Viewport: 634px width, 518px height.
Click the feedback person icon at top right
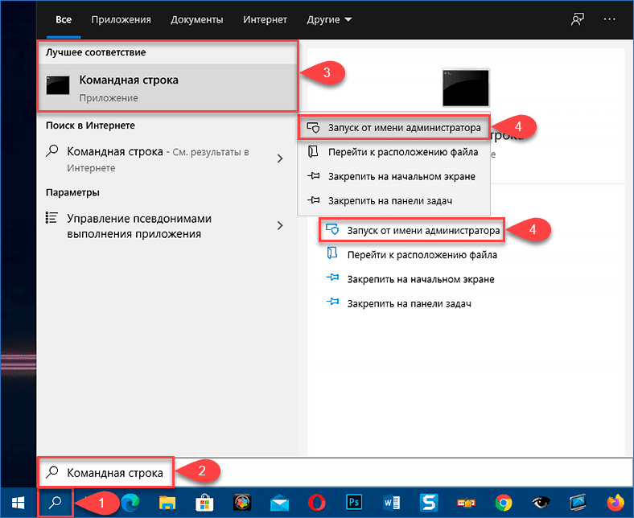[578, 19]
